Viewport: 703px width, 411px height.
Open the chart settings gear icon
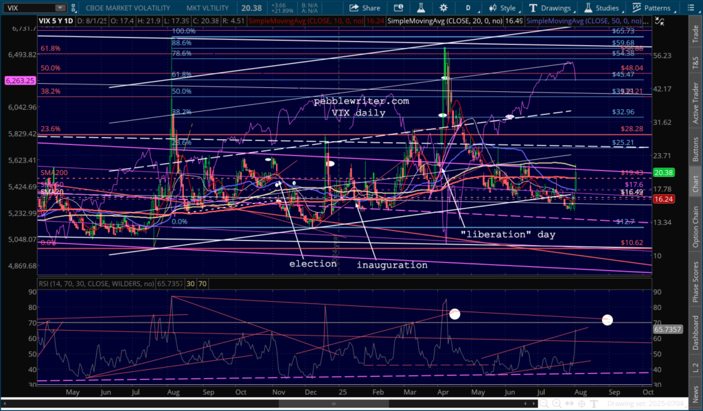coord(443,8)
